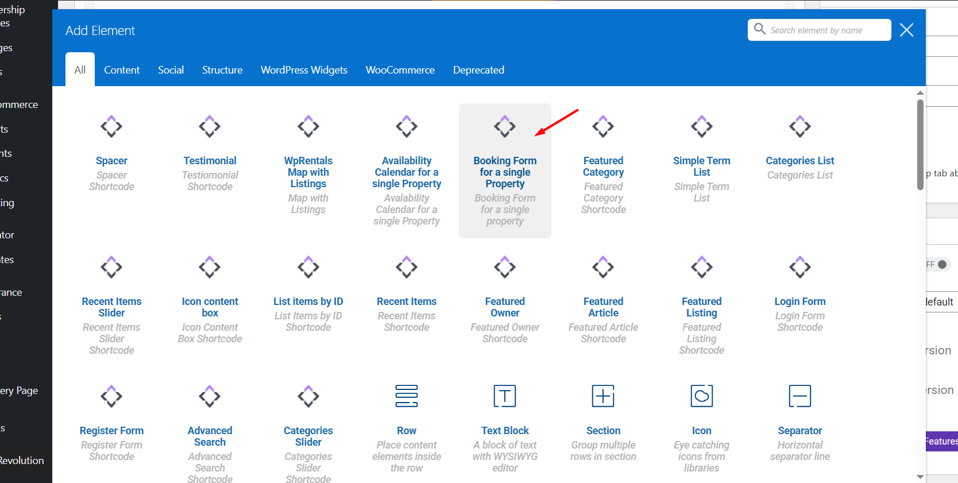Add the Login Form shortcode element
The height and width of the screenshot is (483, 958).
(799, 302)
